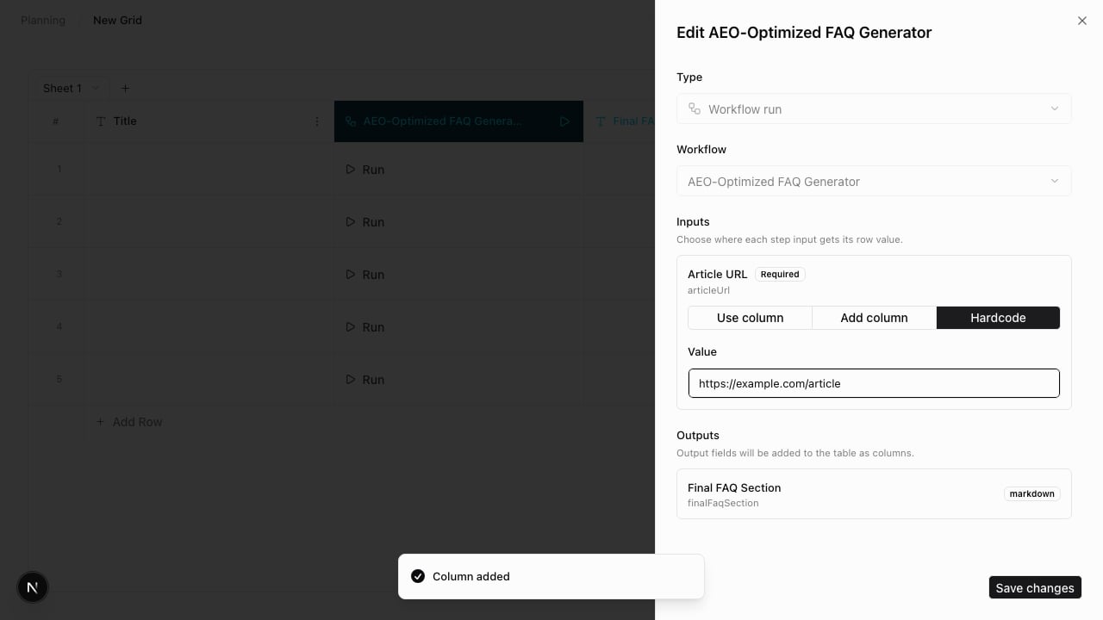Run all rows via column header play icon

coord(564,121)
